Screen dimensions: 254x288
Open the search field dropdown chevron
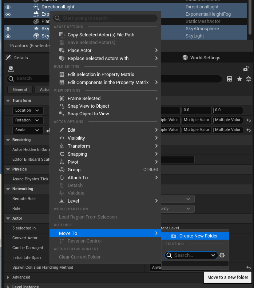(x=213, y=255)
